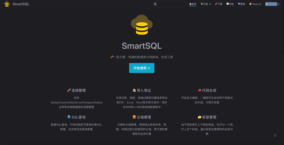This screenshot has width=284, height=145.
Task: Click the books emoji in 文档 nav
Action: tap(202, 4)
